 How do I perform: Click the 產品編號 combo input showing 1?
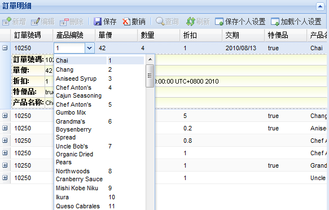(69, 48)
